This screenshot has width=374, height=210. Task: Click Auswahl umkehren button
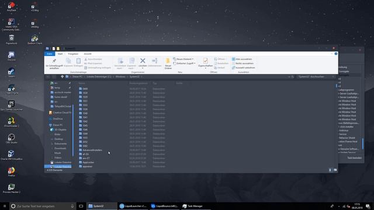point(243,68)
